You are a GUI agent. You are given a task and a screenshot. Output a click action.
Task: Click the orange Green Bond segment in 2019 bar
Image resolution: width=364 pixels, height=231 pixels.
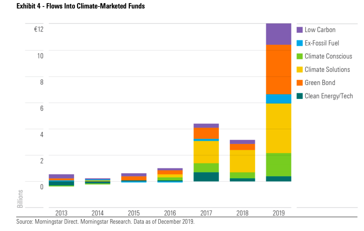278,69
